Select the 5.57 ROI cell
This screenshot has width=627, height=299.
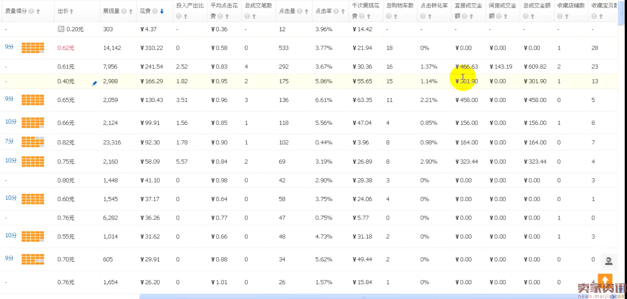click(x=182, y=162)
